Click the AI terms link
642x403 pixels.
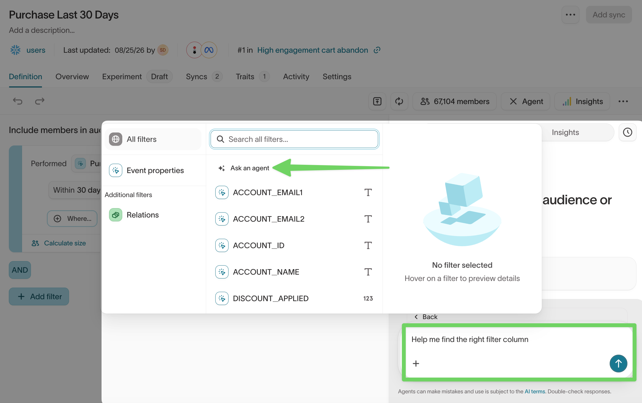click(x=535, y=391)
